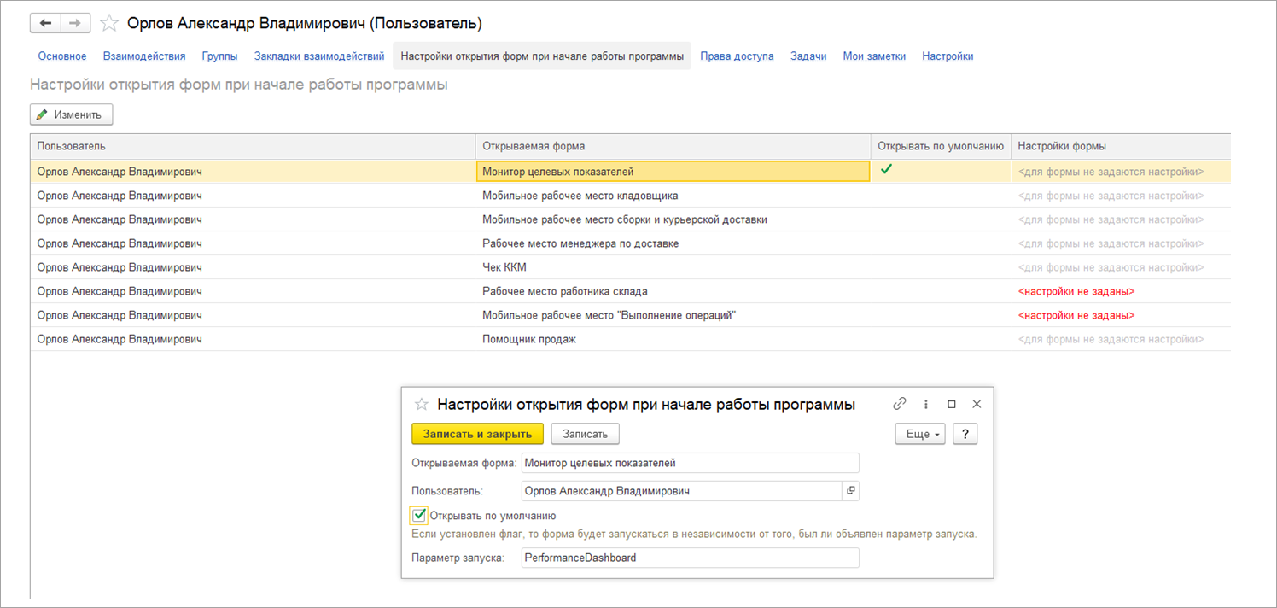Switch to the 'Права доступа' tab
Image resolution: width=1277 pixels, height=608 pixels.
(737, 56)
